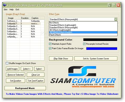
Task: Toggle Paint Color Frame/Border On Image
Action: tap(66, 48)
